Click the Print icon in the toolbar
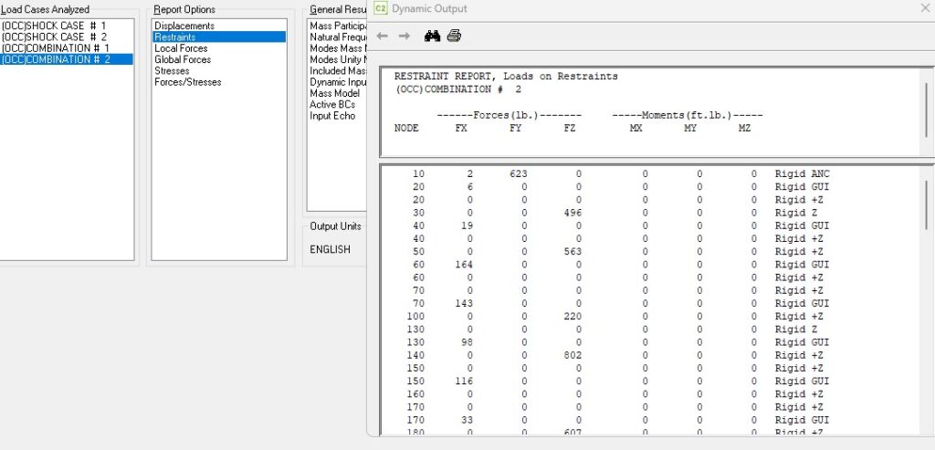935x450 pixels. (454, 36)
